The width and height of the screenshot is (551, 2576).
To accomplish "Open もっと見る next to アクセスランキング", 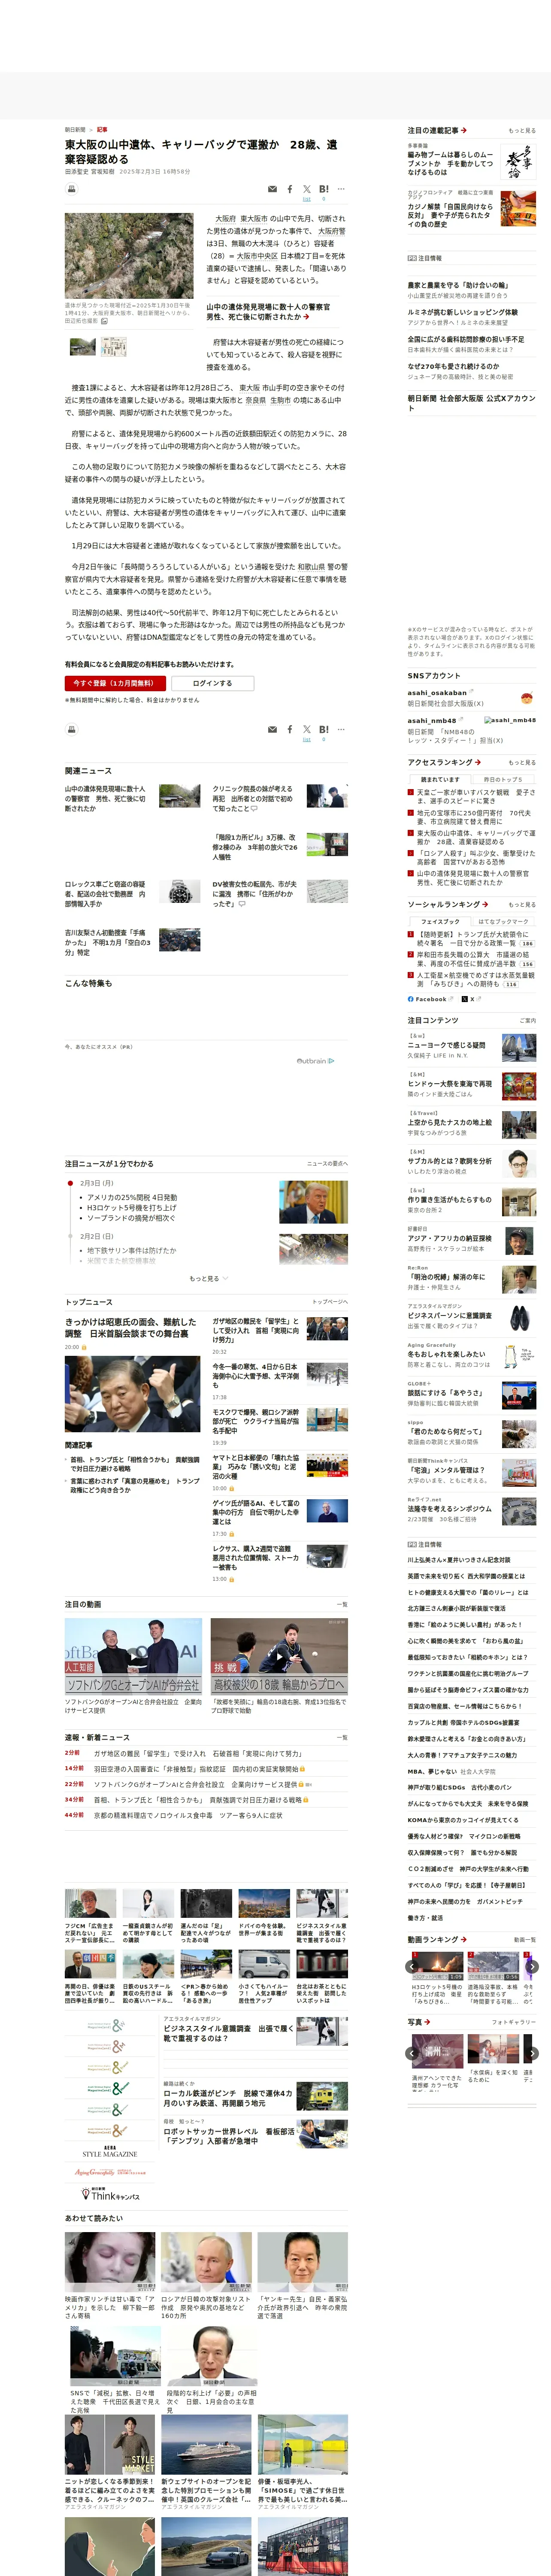I will pos(522,763).
